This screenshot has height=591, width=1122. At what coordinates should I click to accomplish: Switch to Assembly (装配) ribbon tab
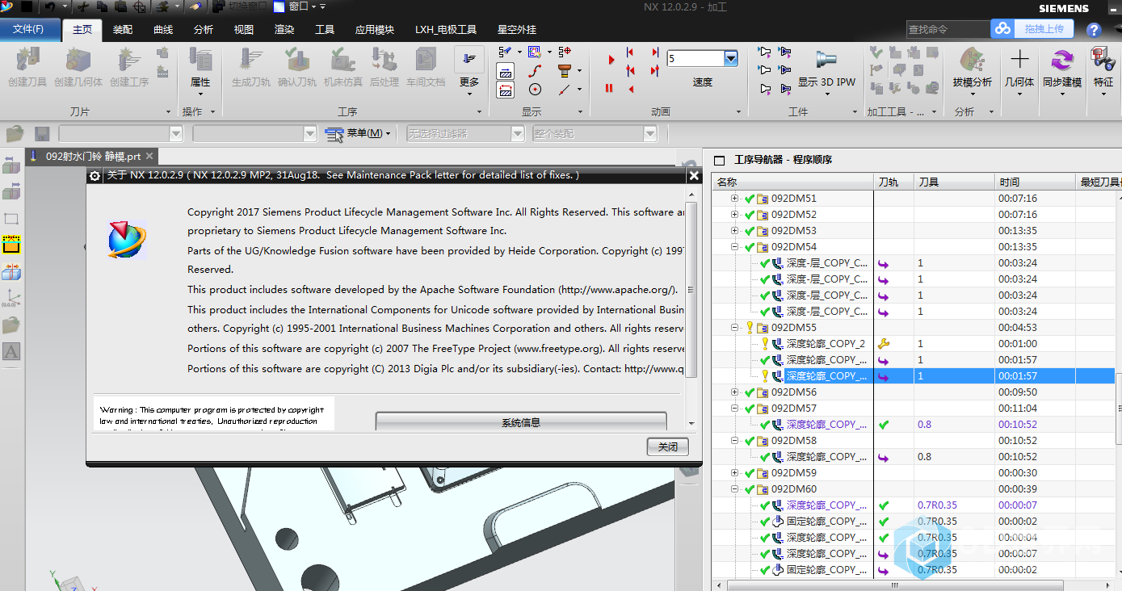(x=123, y=30)
